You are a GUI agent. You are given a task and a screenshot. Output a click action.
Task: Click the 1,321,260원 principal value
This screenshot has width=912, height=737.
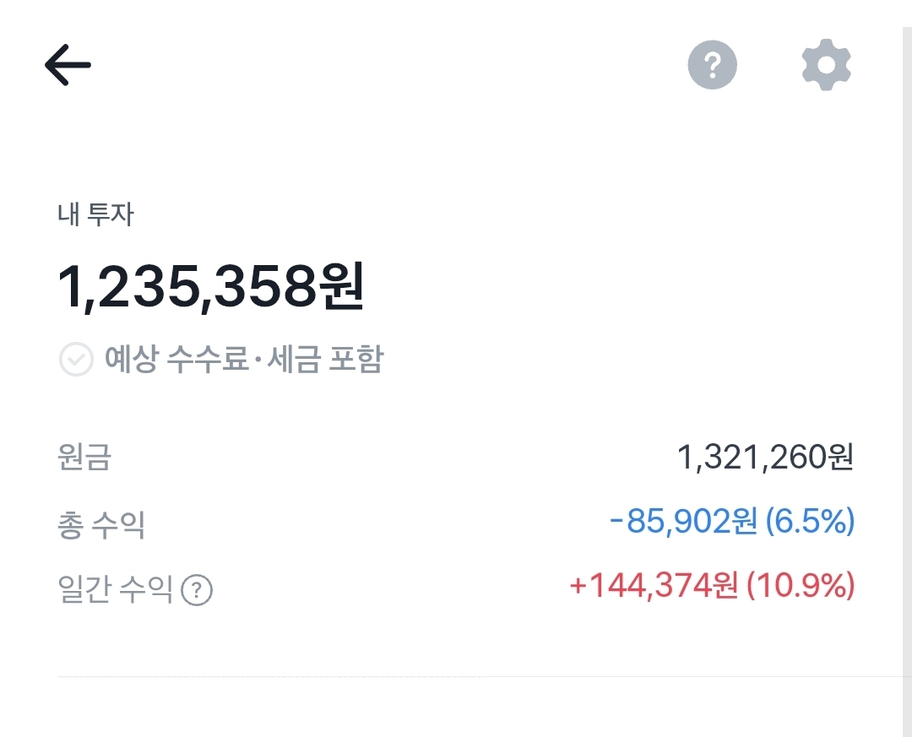[x=765, y=458]
